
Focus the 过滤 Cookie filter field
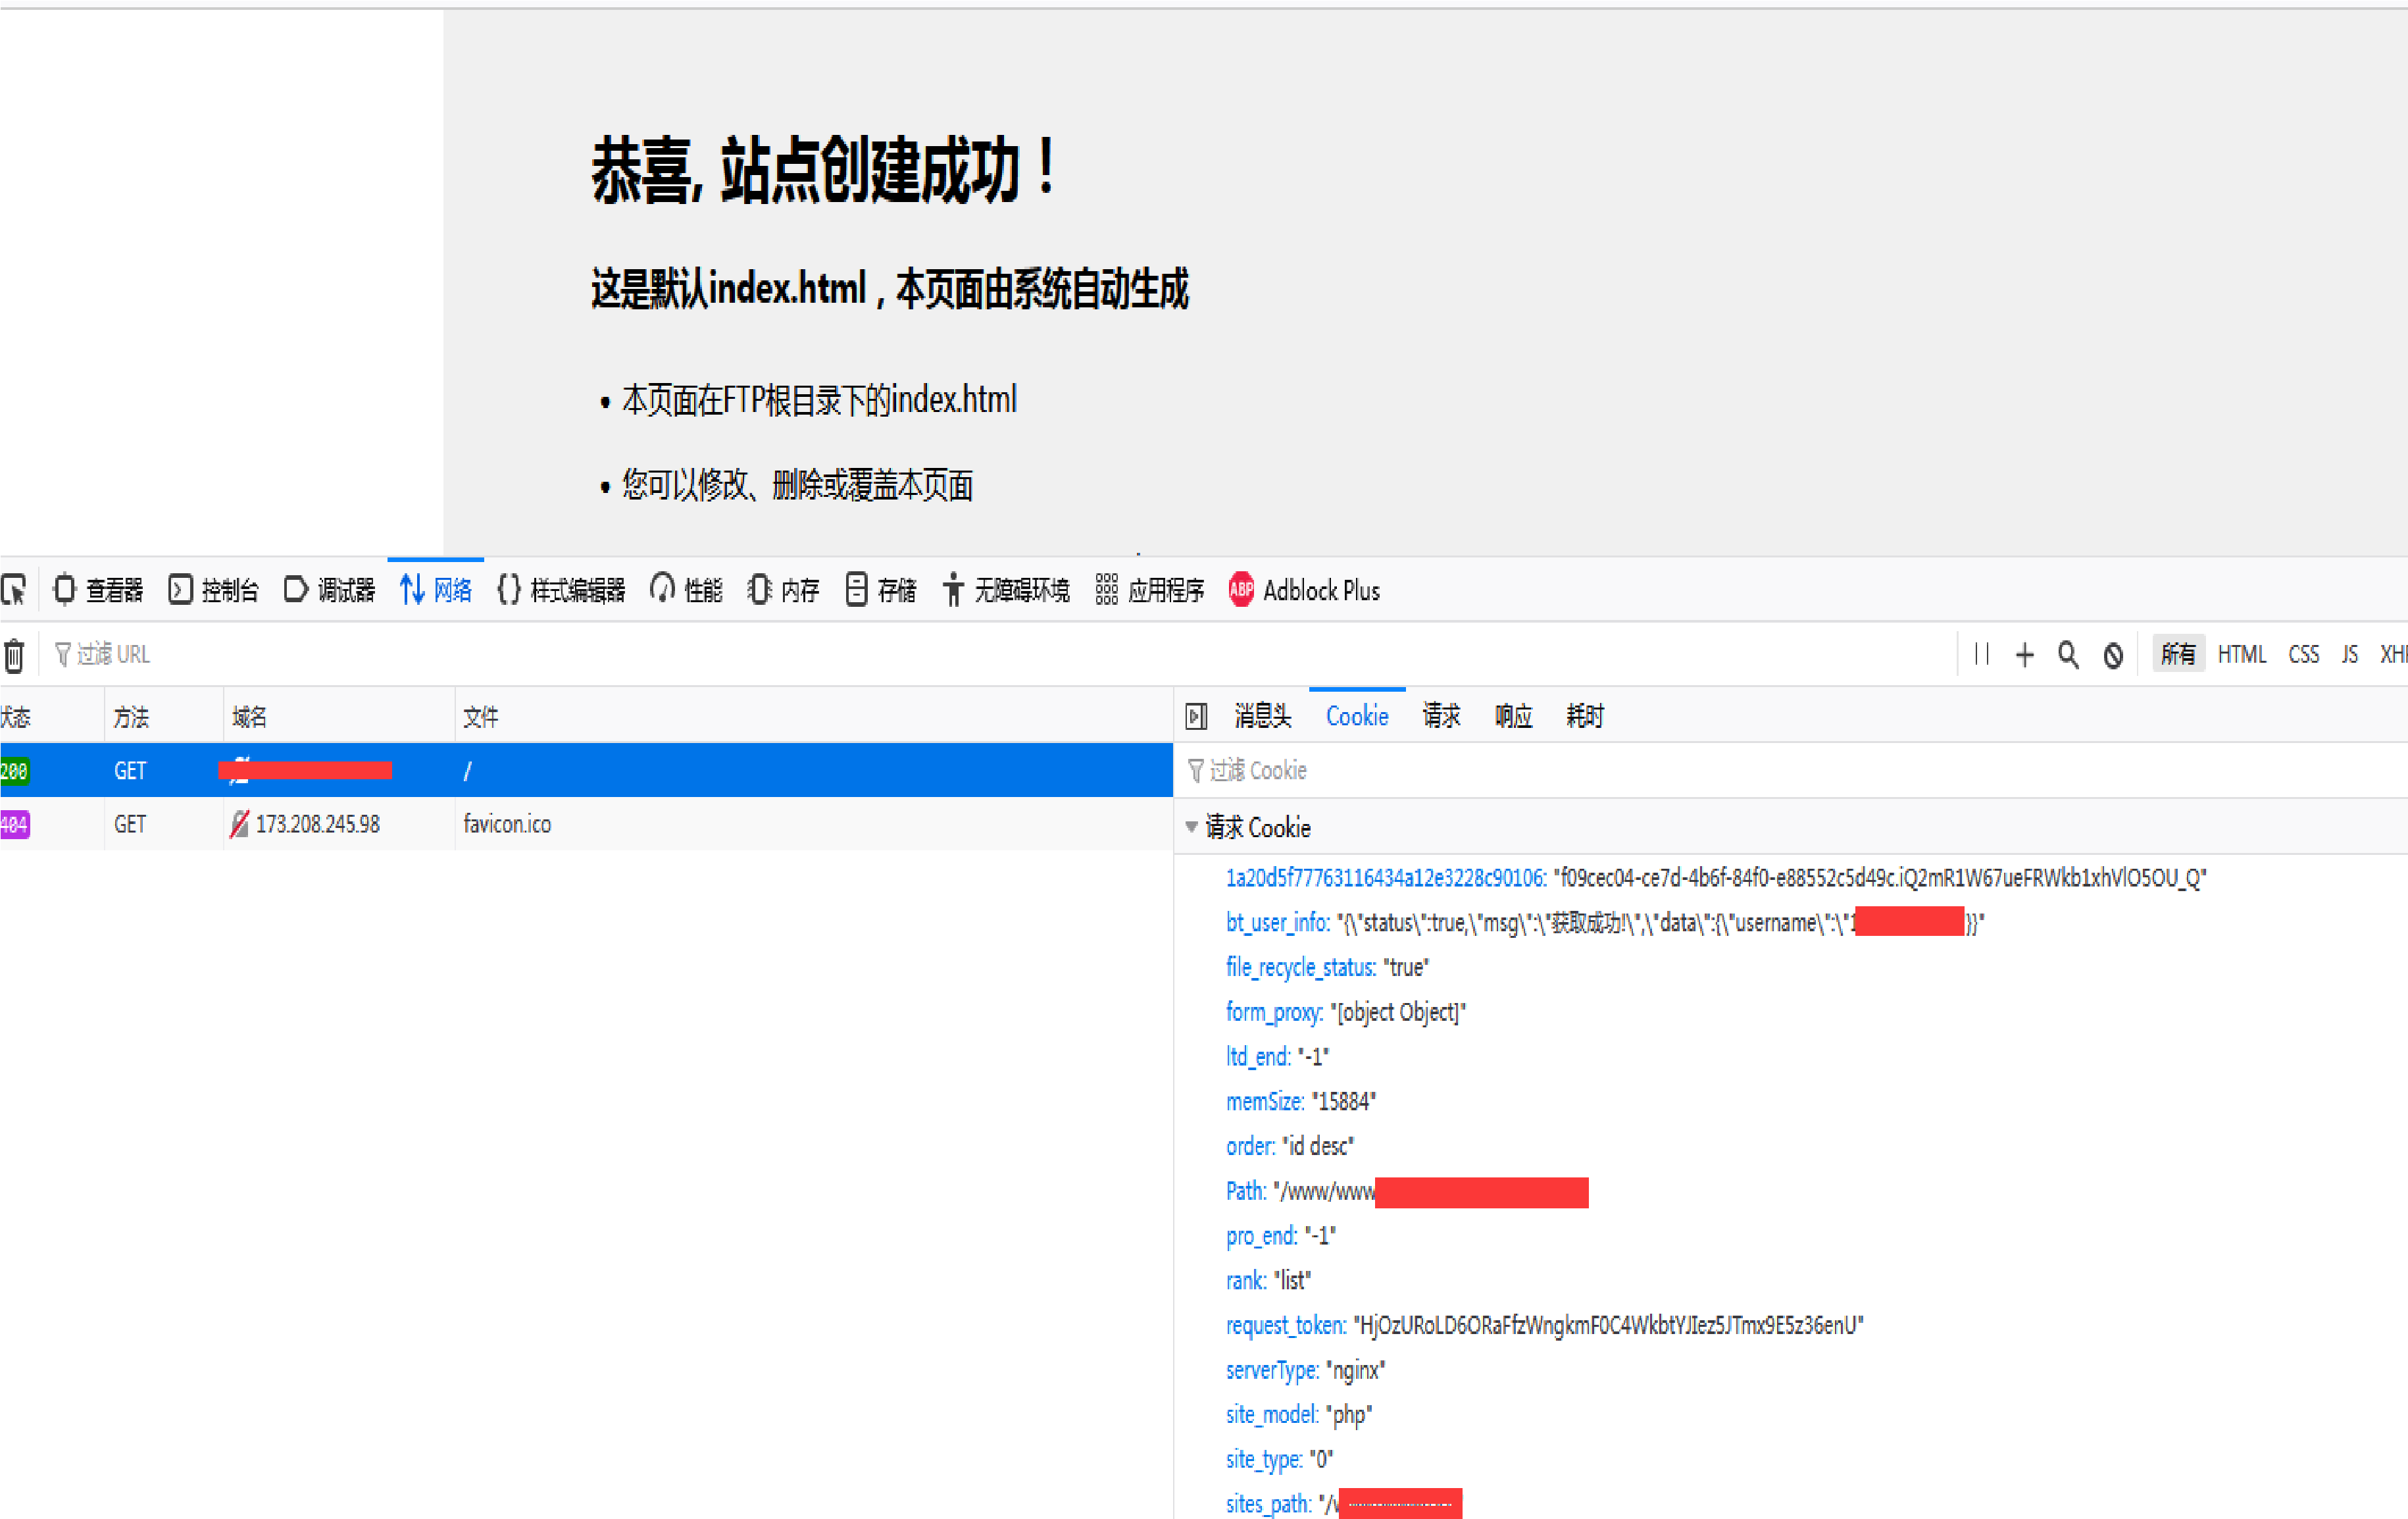(x=1790, y=771)
